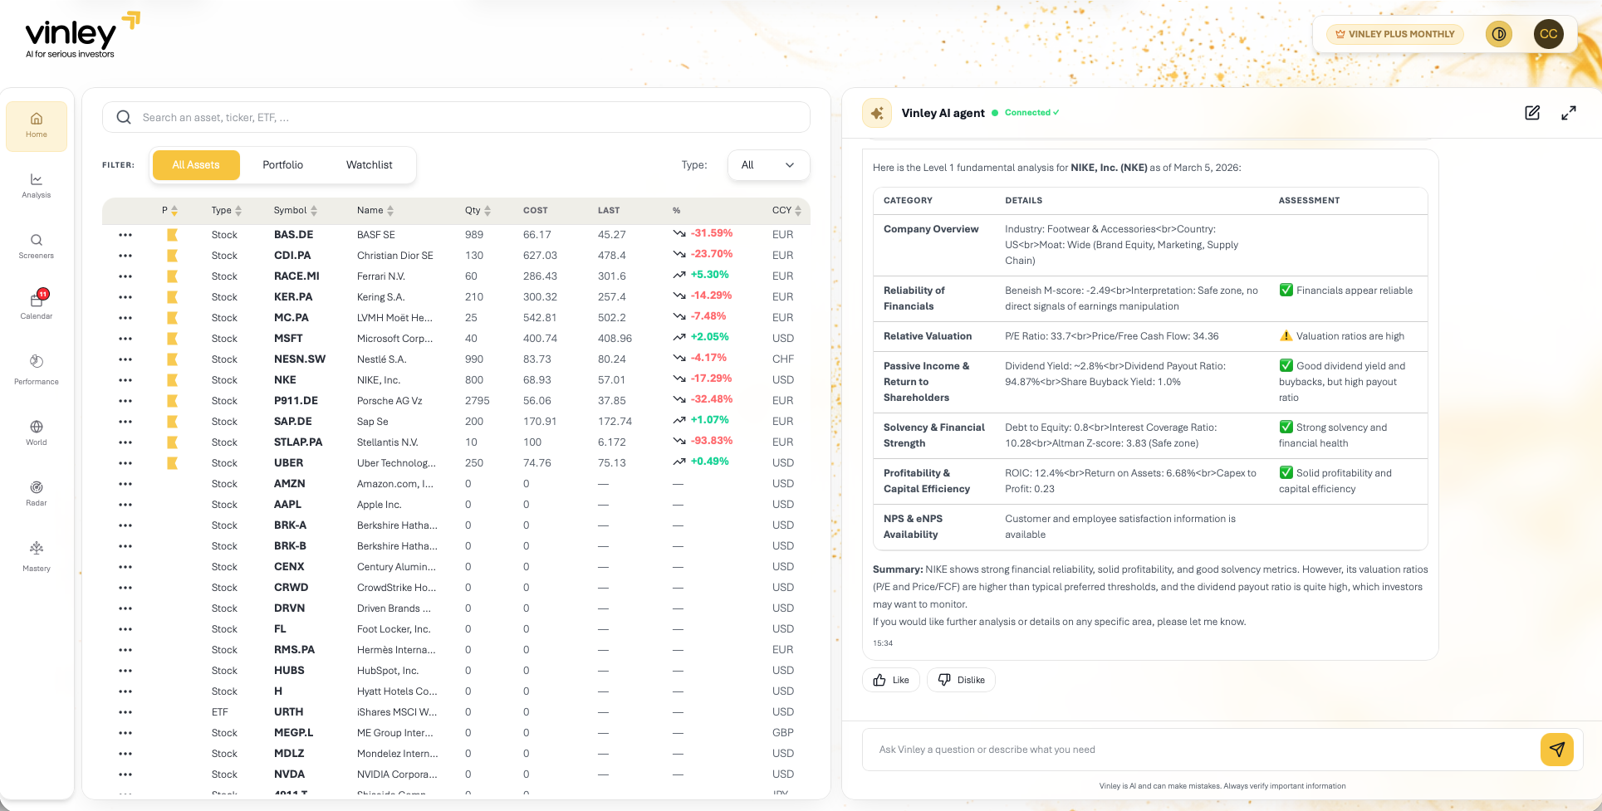Open the Mastery sidebar icon
This screenshot has width=1602, height=811.
[37, 556]
